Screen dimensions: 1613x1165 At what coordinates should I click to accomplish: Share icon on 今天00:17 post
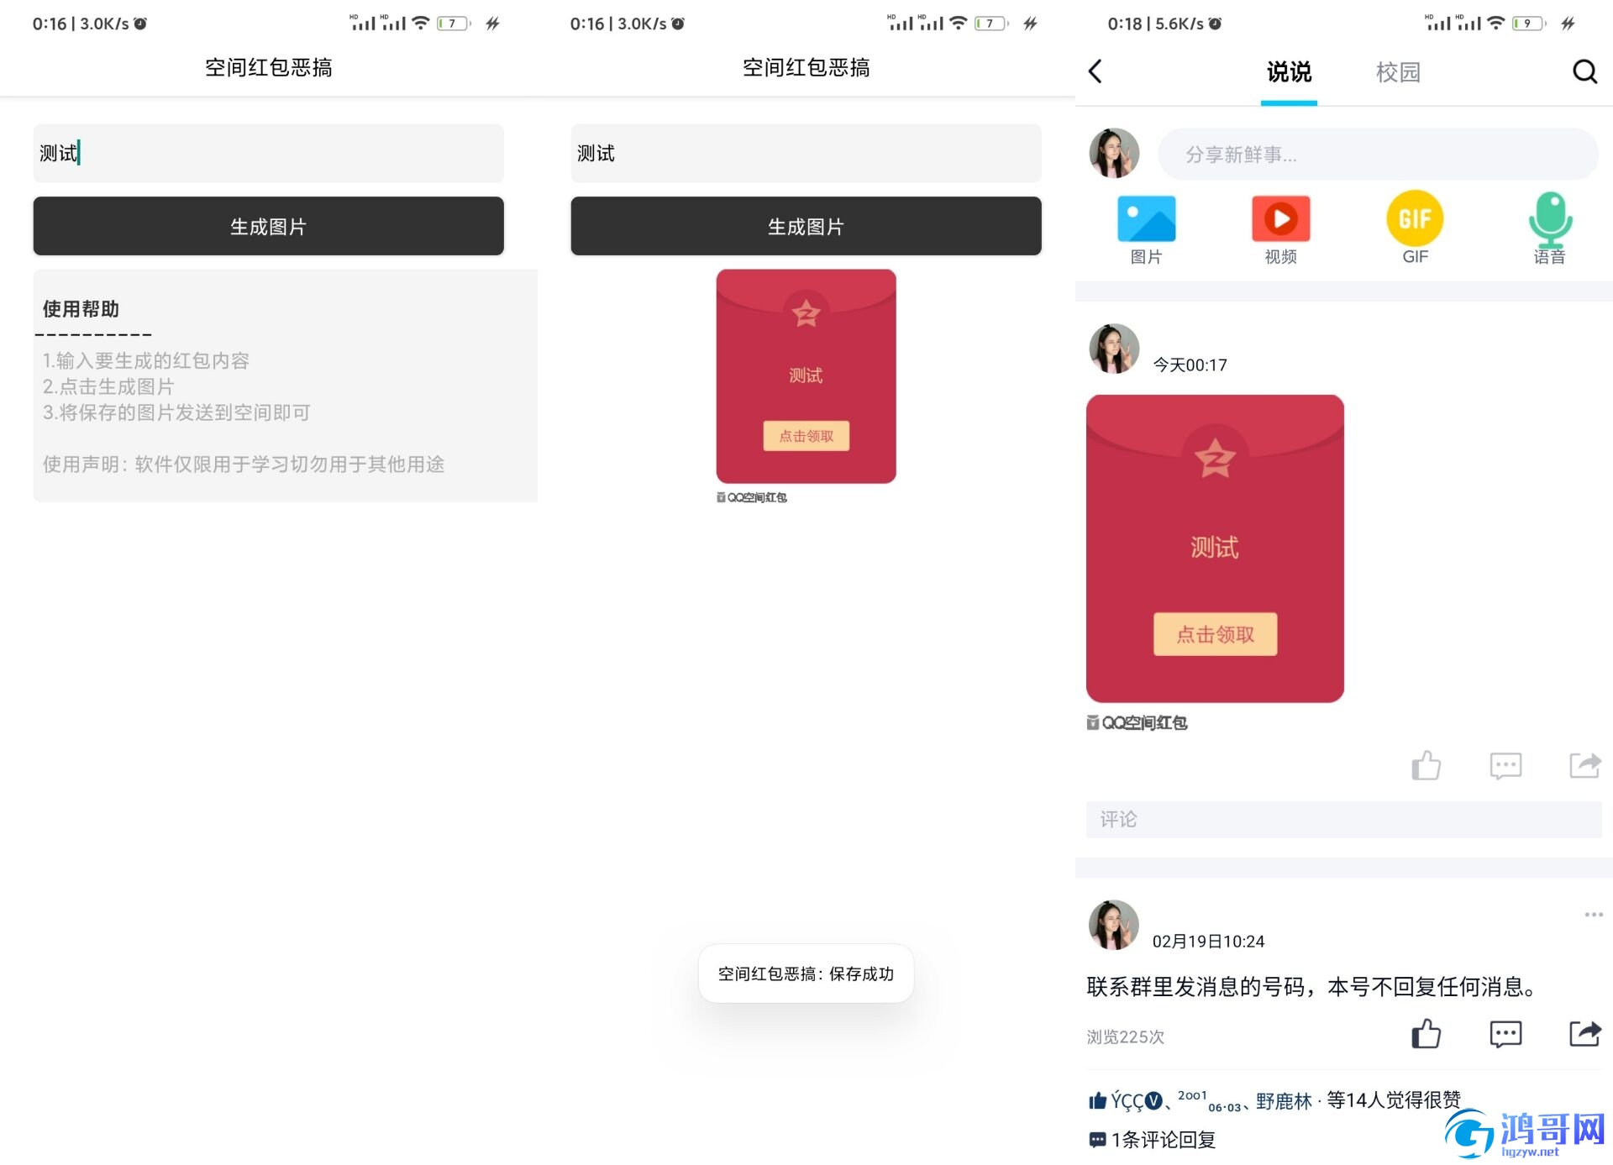pyautogui.click(x=1585, y=765)
